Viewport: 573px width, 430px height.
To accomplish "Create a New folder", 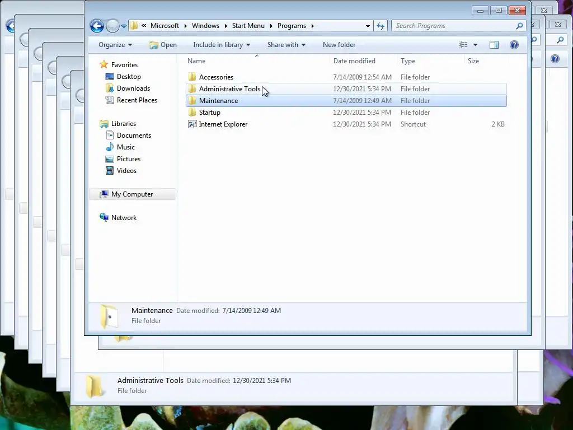I will pyautogui.click(x=339, y=45).
